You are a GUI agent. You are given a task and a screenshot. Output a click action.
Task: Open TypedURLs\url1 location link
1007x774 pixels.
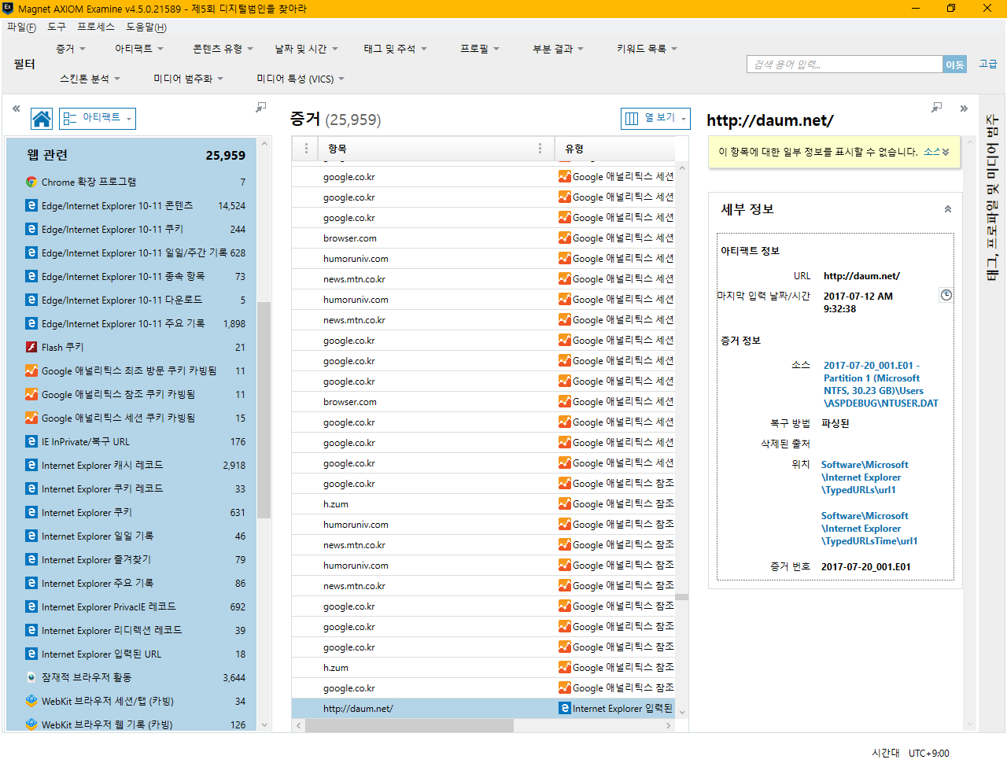(x=865, y=477)
